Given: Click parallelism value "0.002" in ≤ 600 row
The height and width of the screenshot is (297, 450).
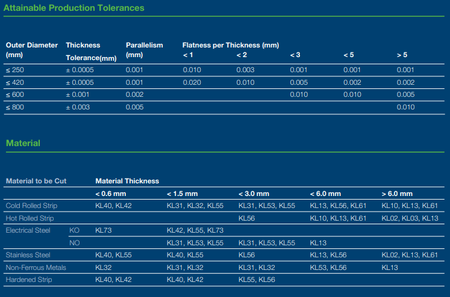Looking at the screenshot, I should click(134, 94).
